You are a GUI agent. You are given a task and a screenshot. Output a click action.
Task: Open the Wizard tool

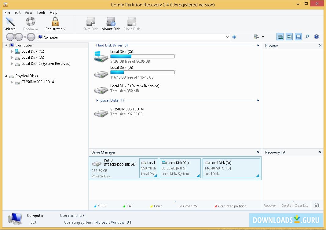coord(10,23)
